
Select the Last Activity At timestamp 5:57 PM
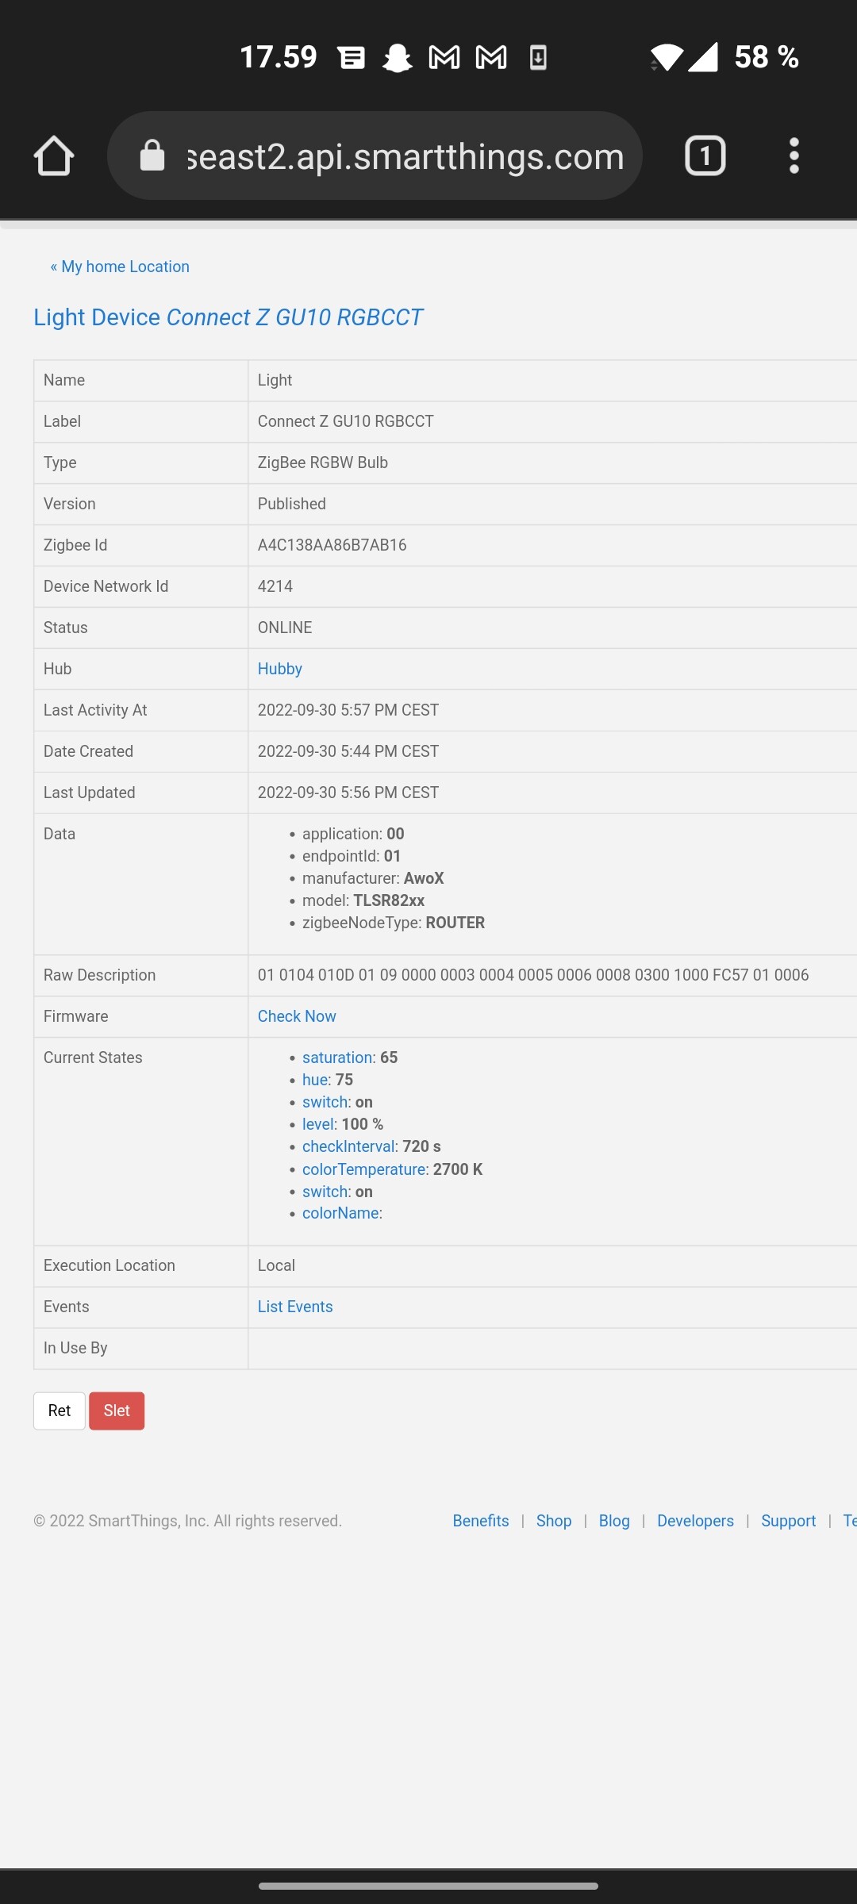(x=348, y=710)
